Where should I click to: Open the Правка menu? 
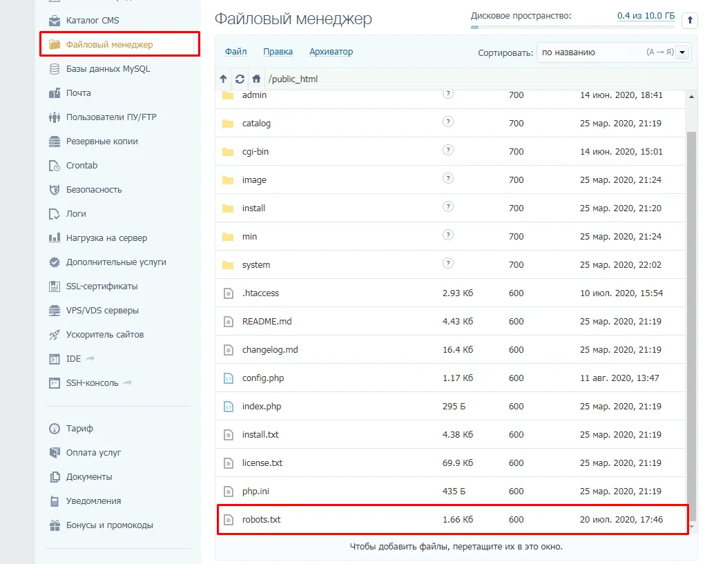[278, 52]
